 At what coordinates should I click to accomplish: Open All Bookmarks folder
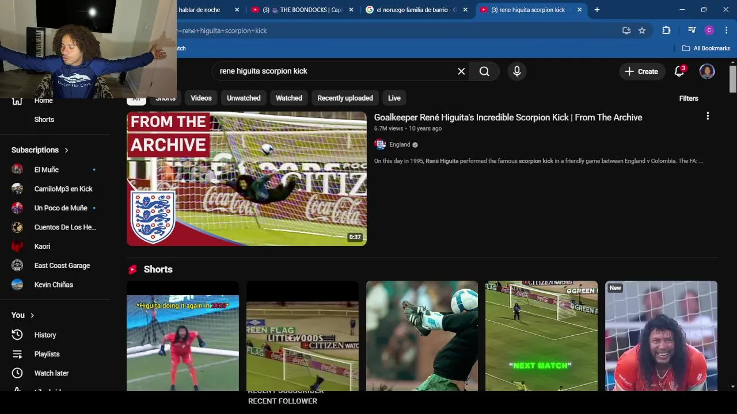(x=706, y=48)
